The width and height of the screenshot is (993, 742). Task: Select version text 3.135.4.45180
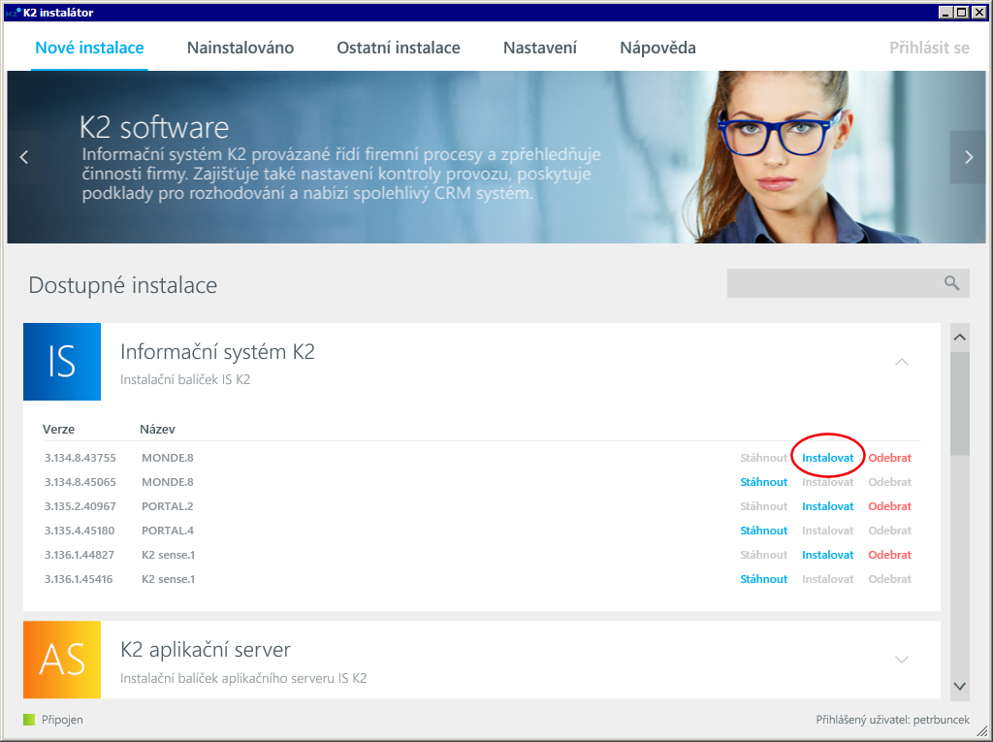[80, 531]
